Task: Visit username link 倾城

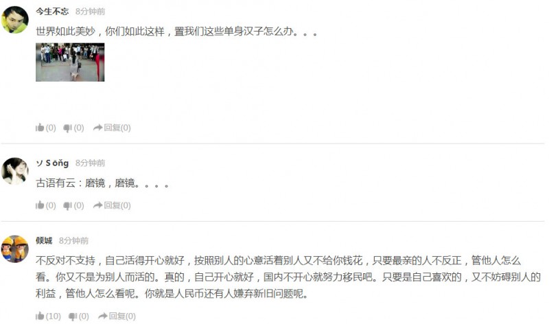Action: tap(44, 241)
